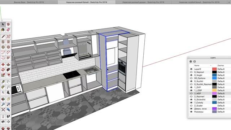Screen dimensions: 231x130
Task: Click the built-in oven in the model
Action: click(122, 68)
